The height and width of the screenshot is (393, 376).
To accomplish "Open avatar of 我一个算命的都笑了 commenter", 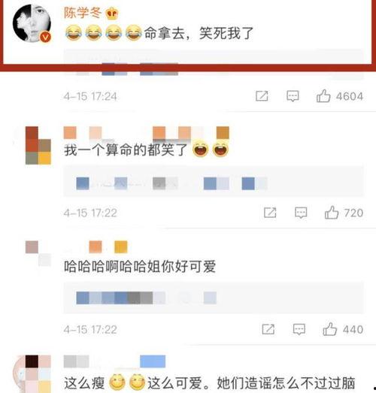I will point(38,145).
